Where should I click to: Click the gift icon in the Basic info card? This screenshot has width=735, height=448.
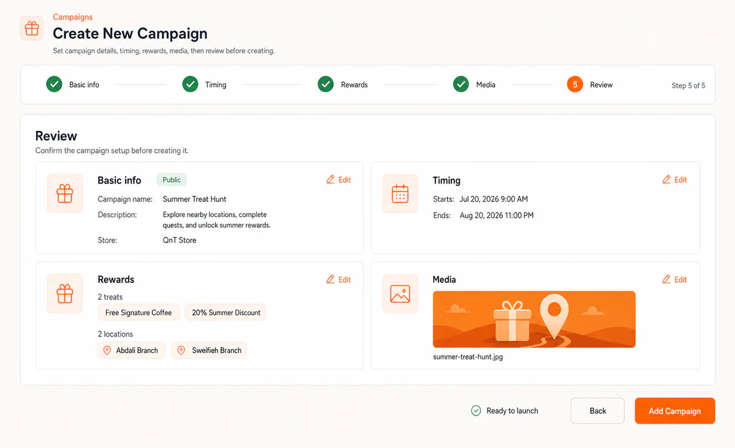point(65,193)
